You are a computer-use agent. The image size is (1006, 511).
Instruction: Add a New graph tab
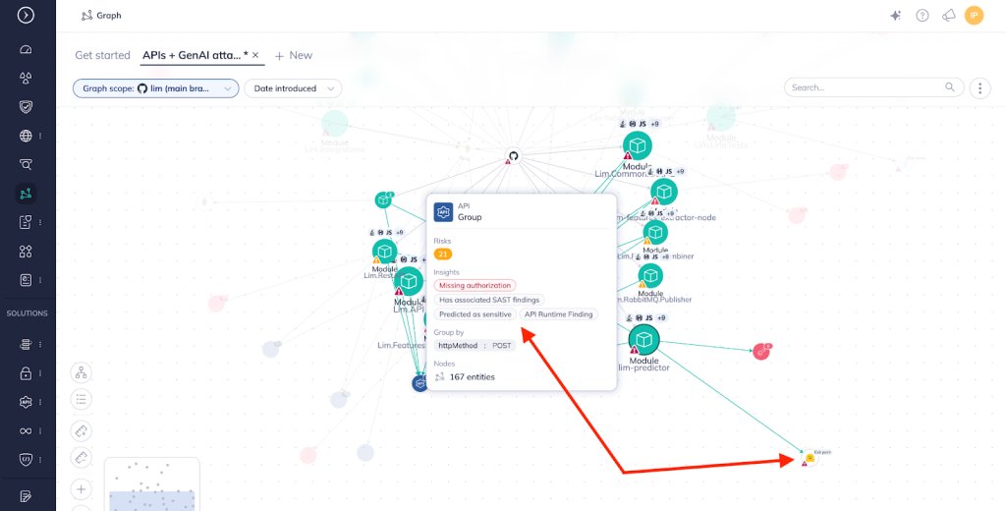[x=293, y=55]
